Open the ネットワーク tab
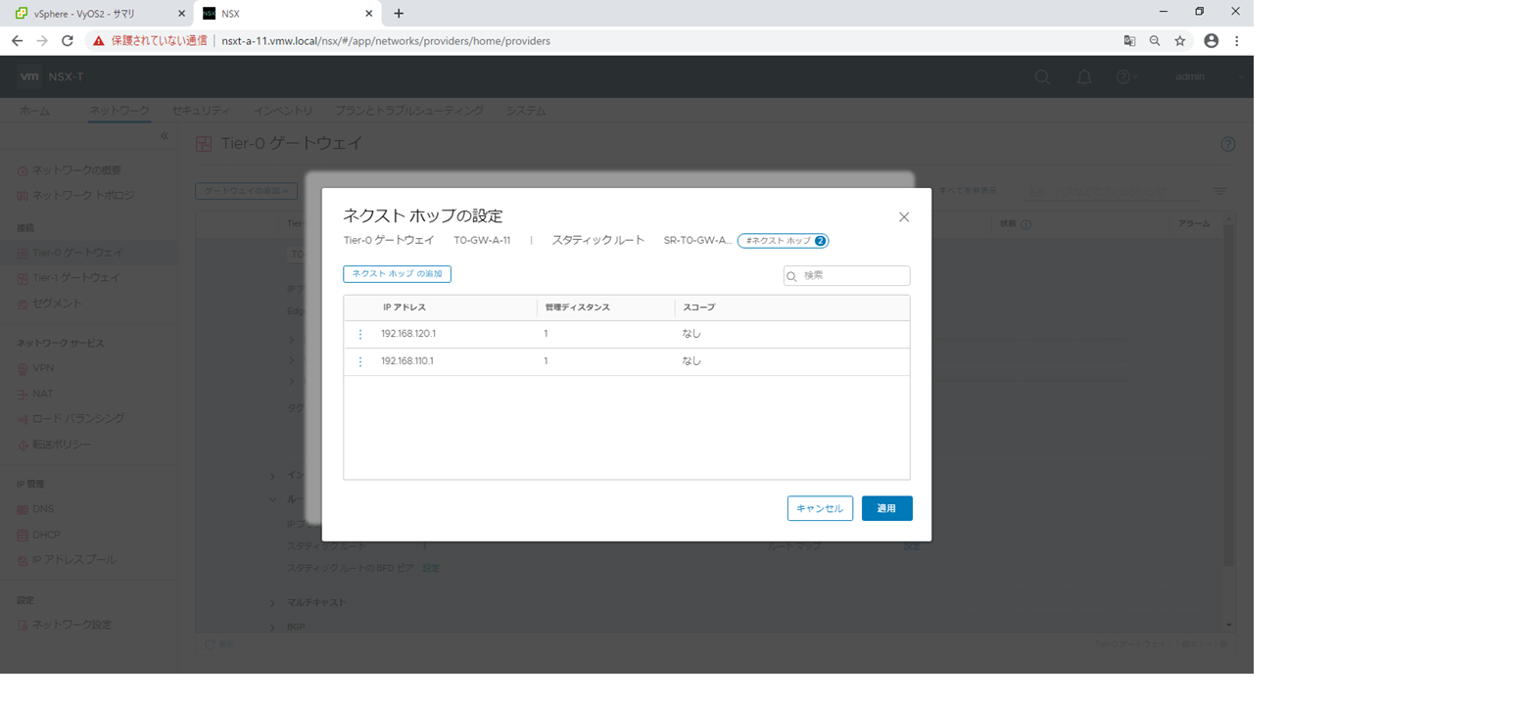This screenshot has width=1524, height=705. pos(119,111)
